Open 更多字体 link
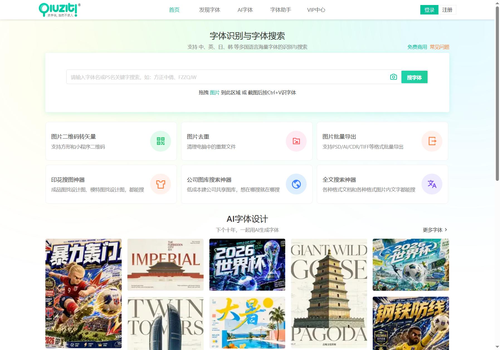Viewport: 500px width, 350px height. pyautogui.click(x=432, y=230)
